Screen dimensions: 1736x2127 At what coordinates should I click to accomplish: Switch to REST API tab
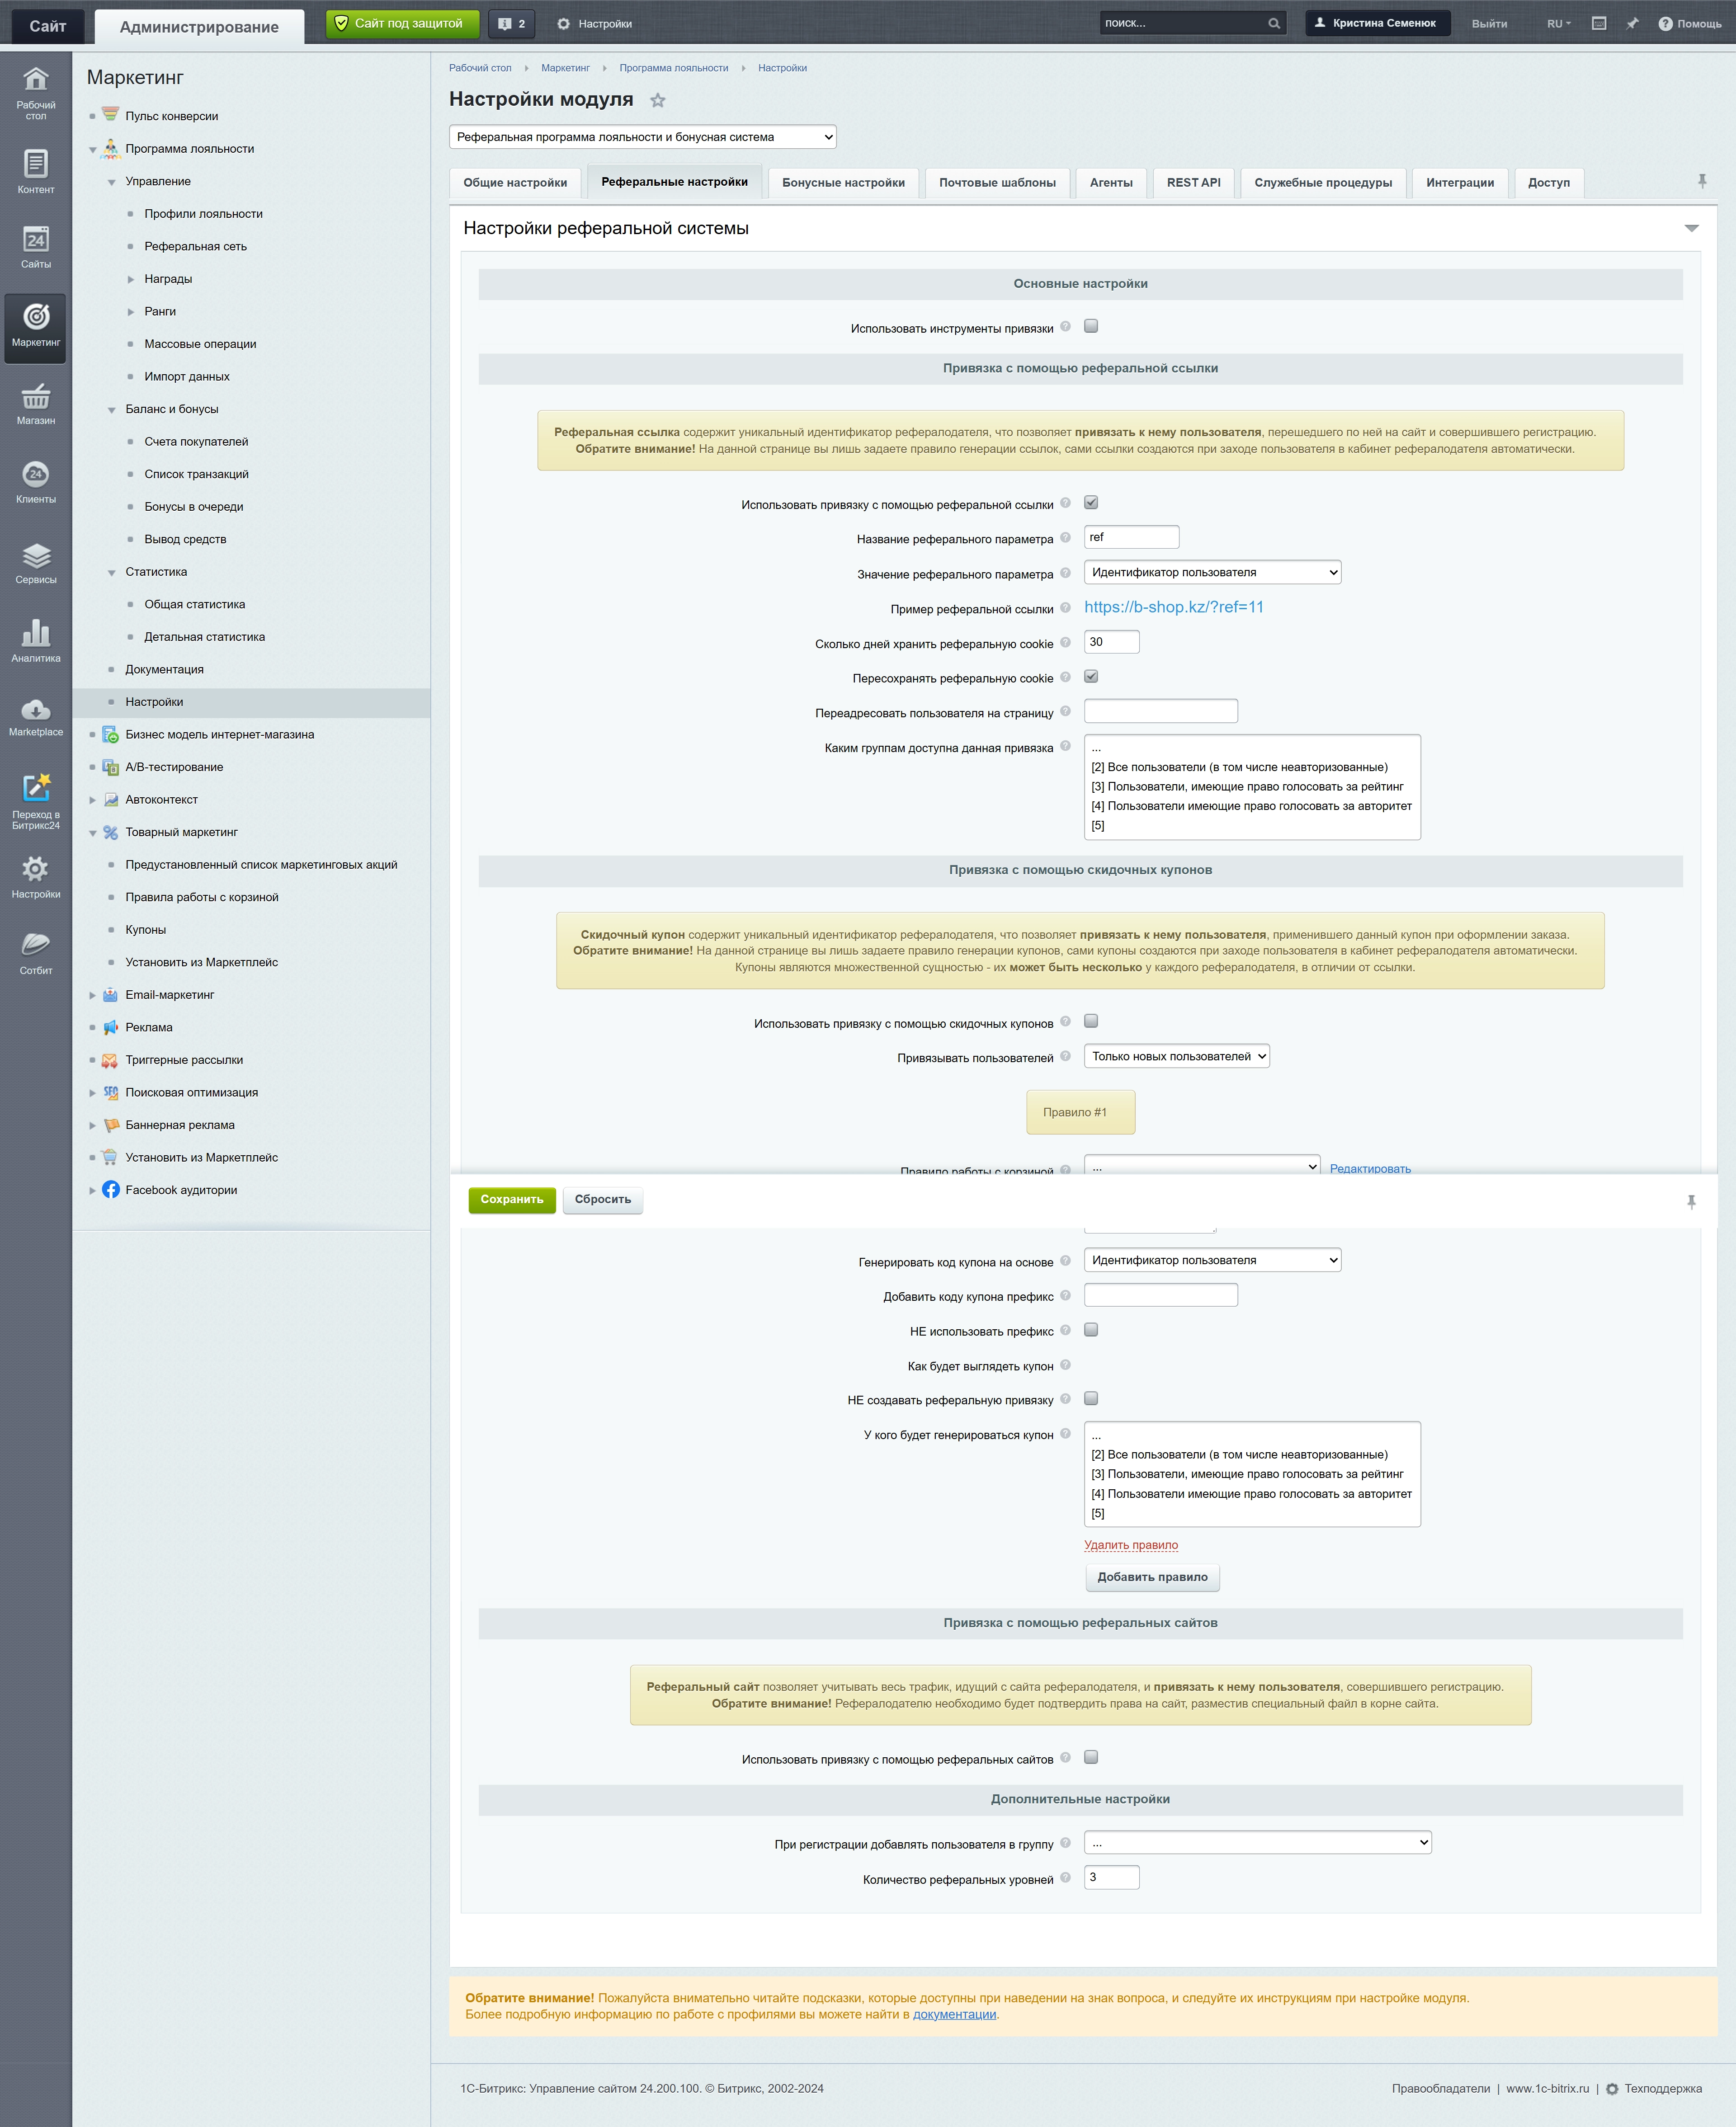point(1193,183)
